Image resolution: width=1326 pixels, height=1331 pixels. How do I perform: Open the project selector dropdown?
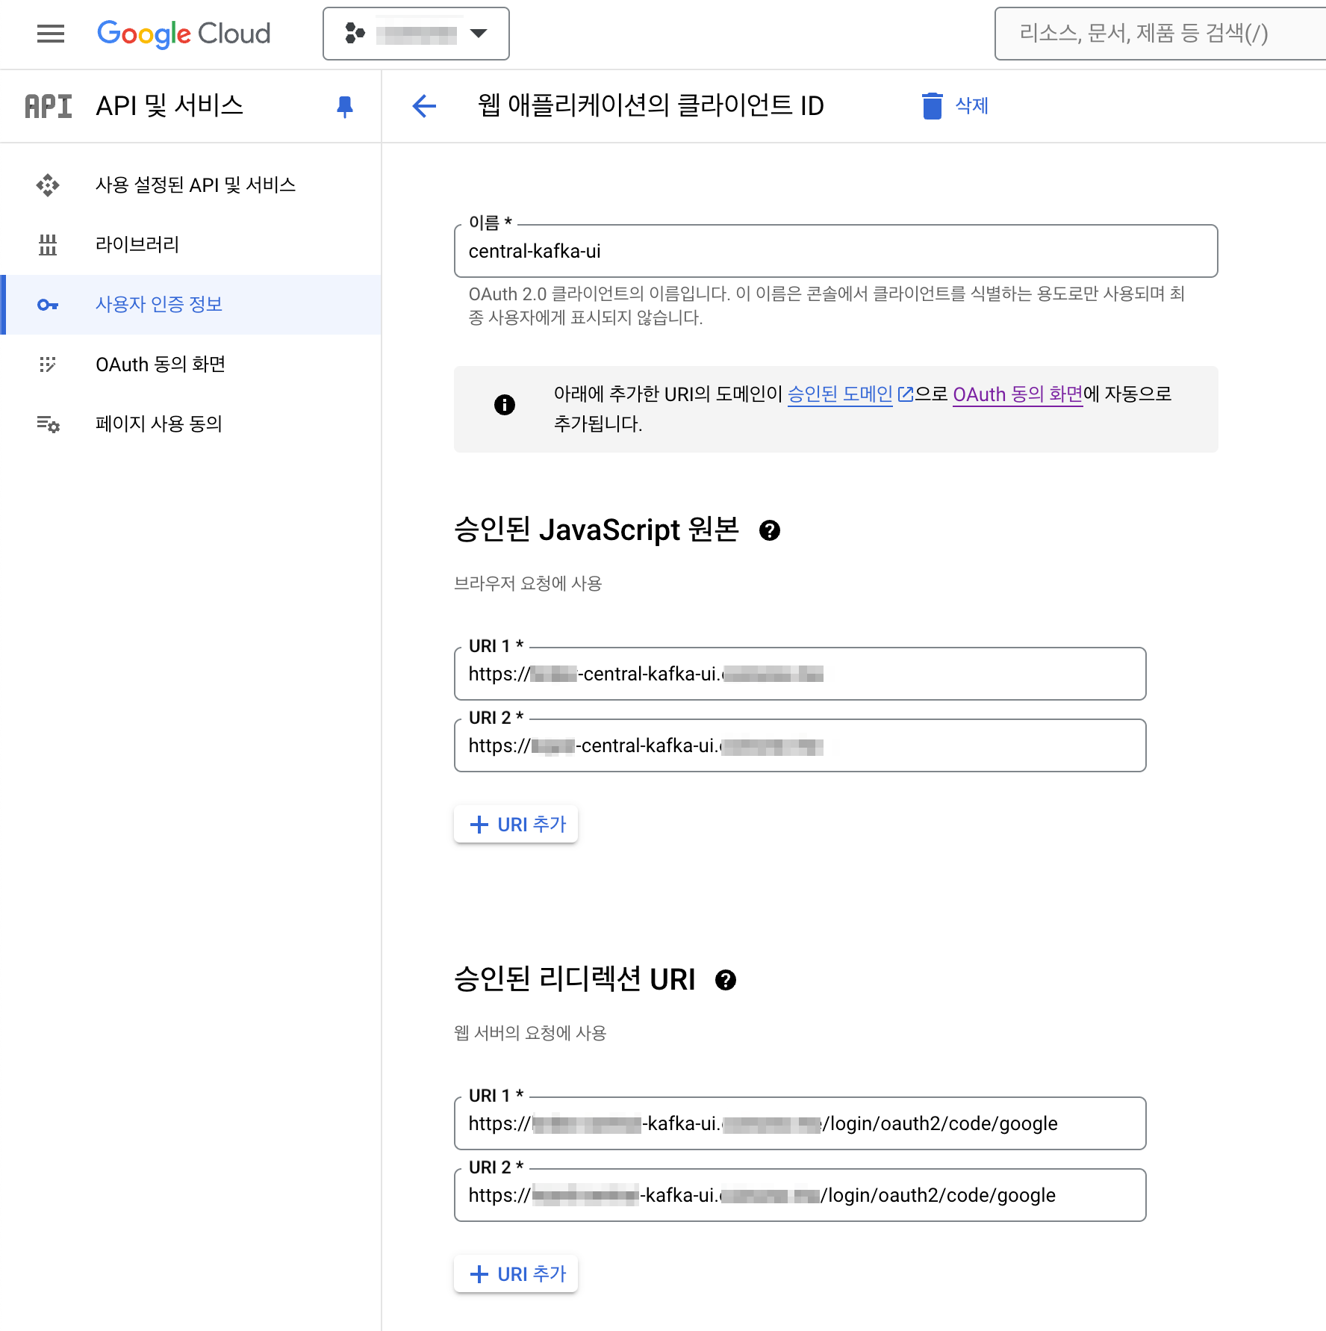pos(415,34)
